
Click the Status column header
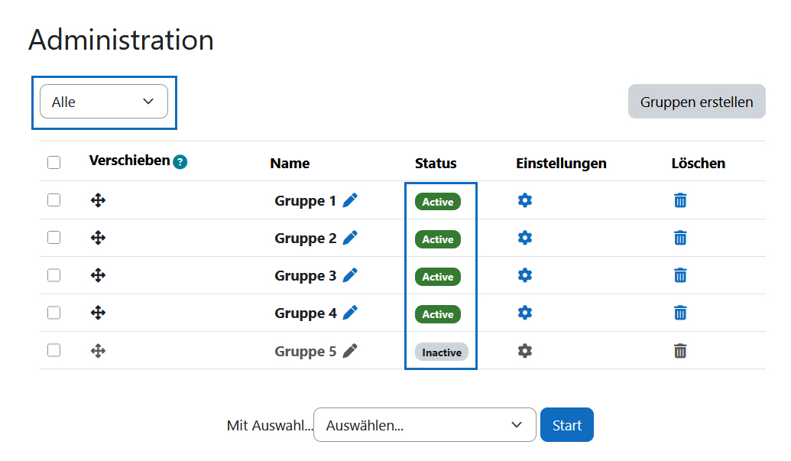point(436,163)
